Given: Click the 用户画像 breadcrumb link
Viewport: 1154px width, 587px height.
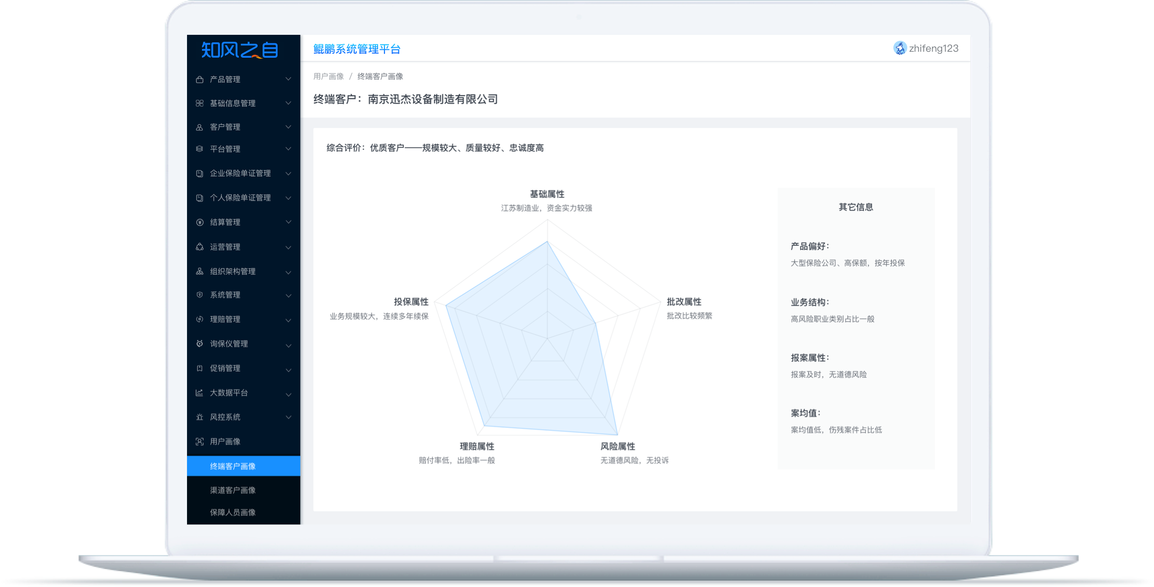Looking at the screenshot, I should [x=328, y=77].
